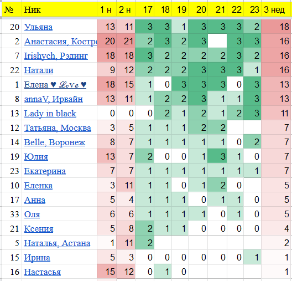Image resolution: width=292 pixels, height=281 pixels.
Task: Select the header cell for day 20
Action: point(198,9)
